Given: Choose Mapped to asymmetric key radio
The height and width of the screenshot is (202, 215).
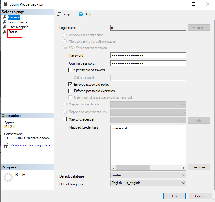Looking at the screenshot, I should pyautogui.click(x=65, y=112).
